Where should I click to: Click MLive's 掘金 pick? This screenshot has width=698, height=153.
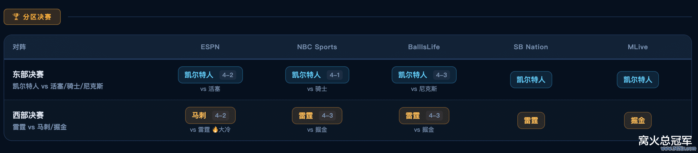click(638, 121)
